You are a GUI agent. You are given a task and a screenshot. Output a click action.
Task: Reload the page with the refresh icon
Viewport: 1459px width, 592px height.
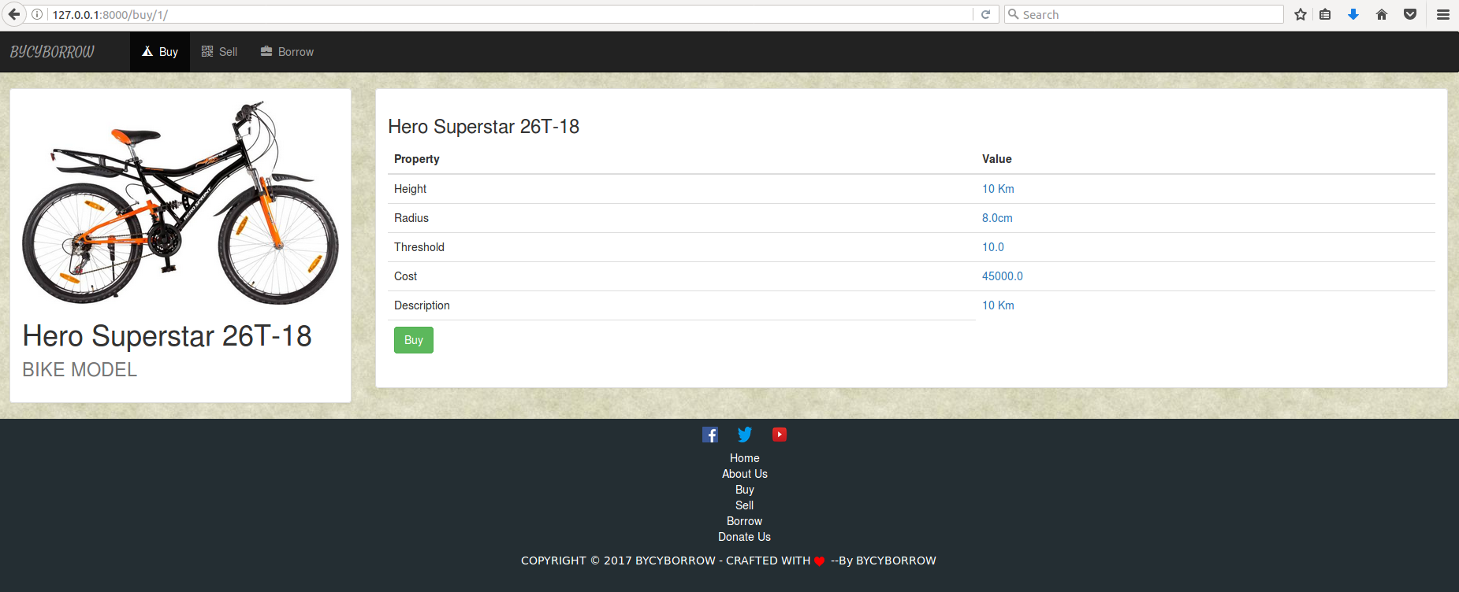[985, 14]
